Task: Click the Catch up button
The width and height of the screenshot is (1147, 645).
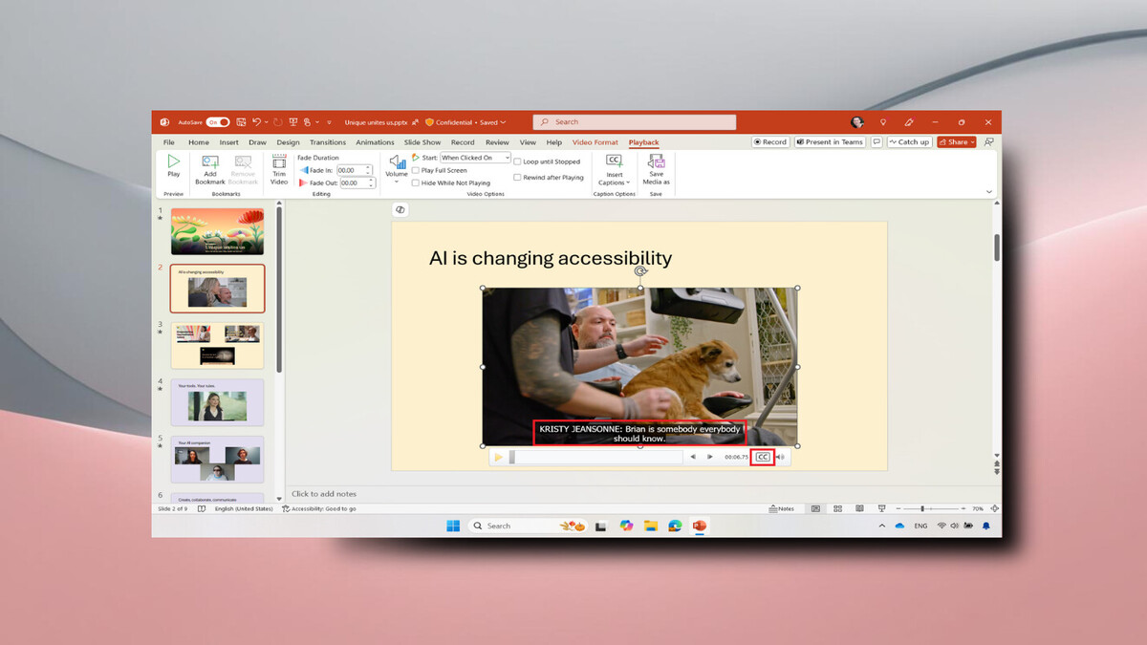Action: pos(910,141)
